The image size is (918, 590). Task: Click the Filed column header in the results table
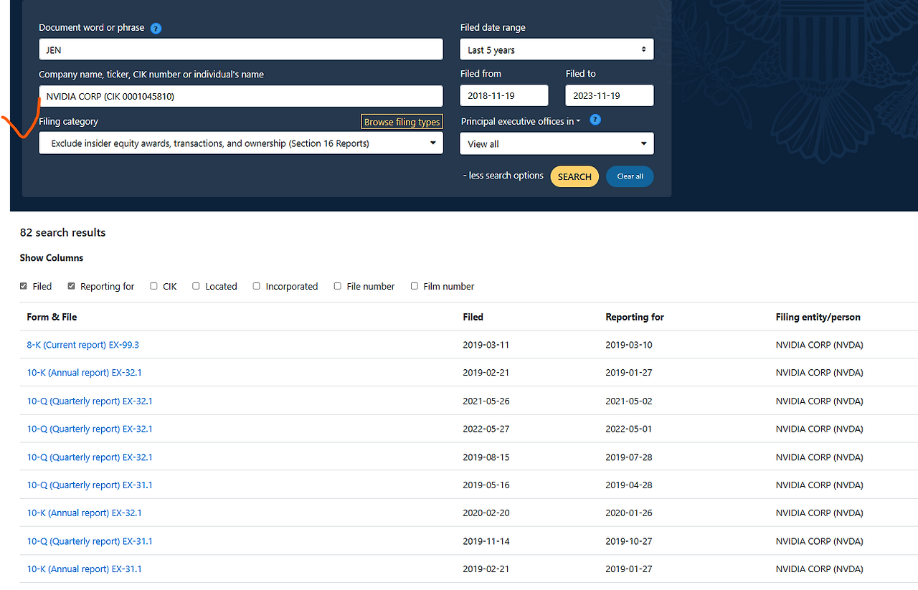click(473, 317)
